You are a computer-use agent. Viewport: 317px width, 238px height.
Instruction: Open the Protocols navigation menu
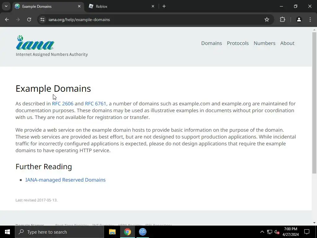pyautogui.click(x=238, y=43)
